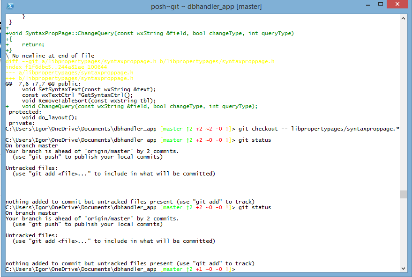This screenshot has height=277, width=412.
Task: Click the second 'Untracked files:' heading
Action: [x=31, y=235]
